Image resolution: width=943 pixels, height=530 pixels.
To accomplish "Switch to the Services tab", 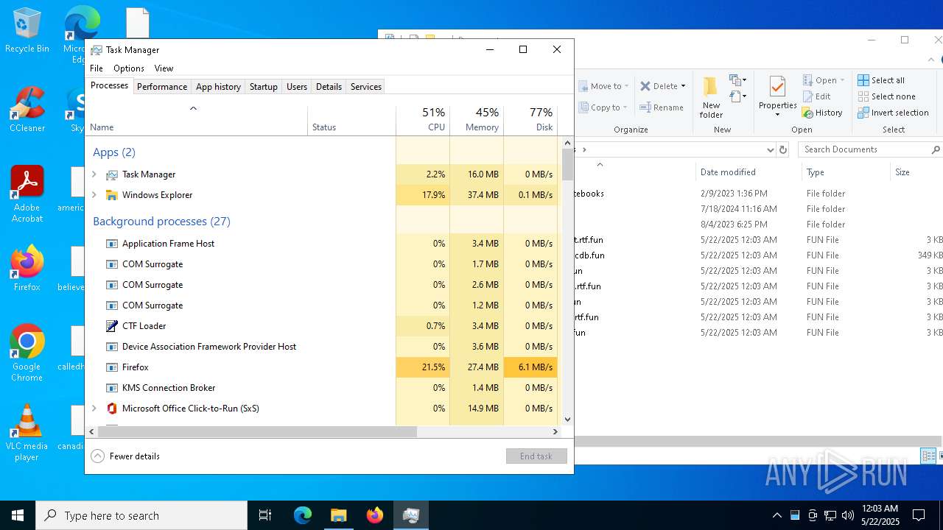I will 366,87.
